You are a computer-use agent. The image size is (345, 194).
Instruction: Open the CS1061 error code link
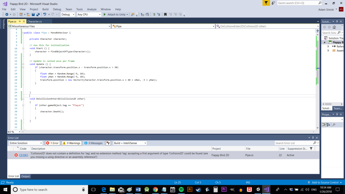pyautogui.click(x=23, y=155)
